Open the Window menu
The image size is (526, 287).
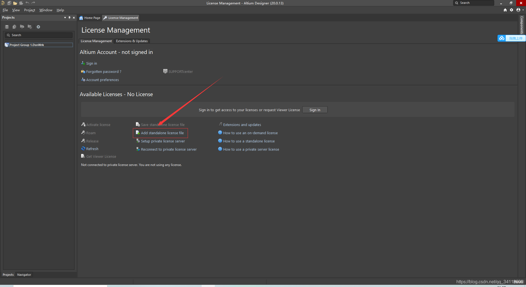coord(46,10)
